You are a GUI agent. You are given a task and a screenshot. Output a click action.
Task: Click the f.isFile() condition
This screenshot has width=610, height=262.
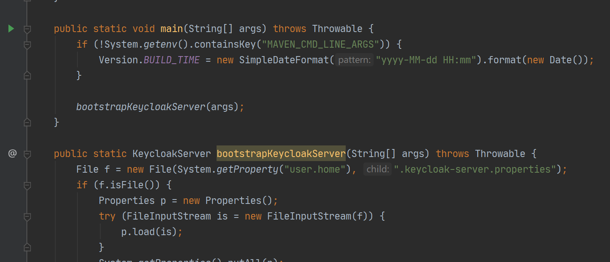coord(130,185)
